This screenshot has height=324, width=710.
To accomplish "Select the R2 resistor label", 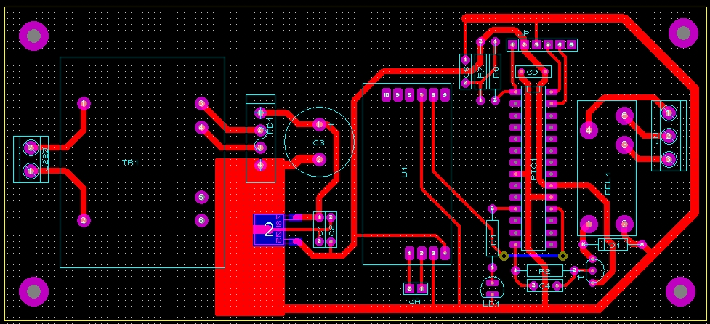I will (x=544, y=271).
